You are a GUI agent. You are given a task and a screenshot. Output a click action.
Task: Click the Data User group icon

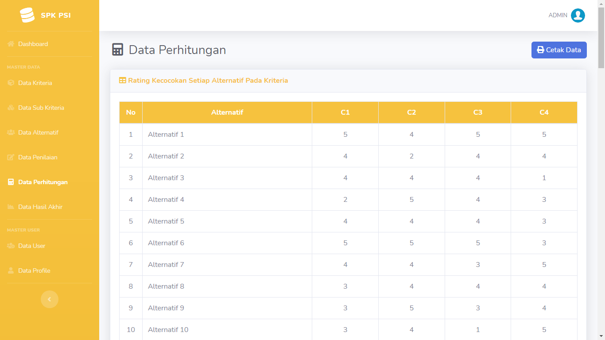[x=11, y=246]
